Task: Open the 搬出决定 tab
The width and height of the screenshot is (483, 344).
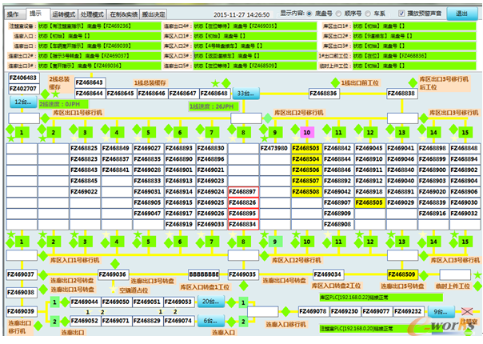Action: click(x=154, y=14)
